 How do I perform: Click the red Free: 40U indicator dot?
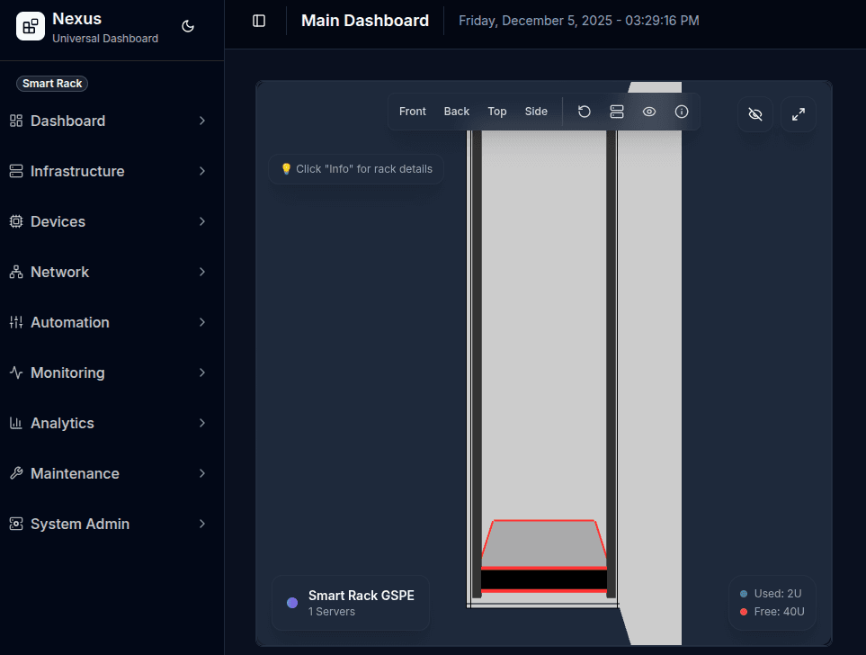point(742,611)
